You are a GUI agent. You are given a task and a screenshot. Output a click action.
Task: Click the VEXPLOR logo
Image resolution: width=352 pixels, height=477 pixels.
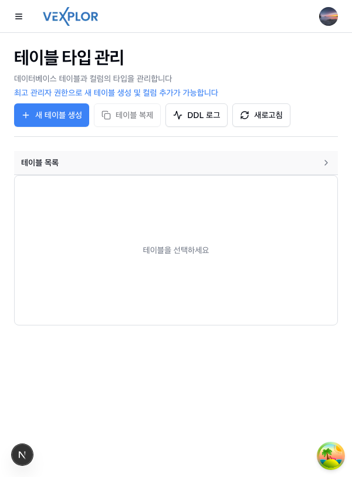pyautogui.click(x=70, y=16)
